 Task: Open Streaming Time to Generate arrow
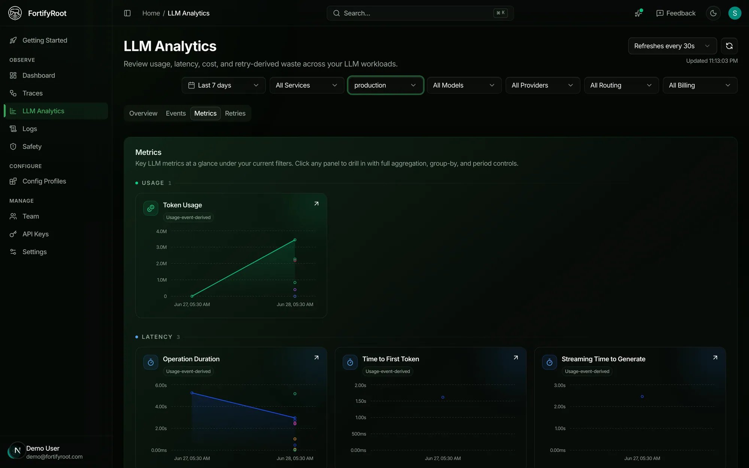[715, 358]
